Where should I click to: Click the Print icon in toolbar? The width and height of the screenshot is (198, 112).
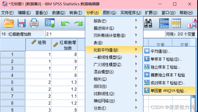click(x=34, y=24)
